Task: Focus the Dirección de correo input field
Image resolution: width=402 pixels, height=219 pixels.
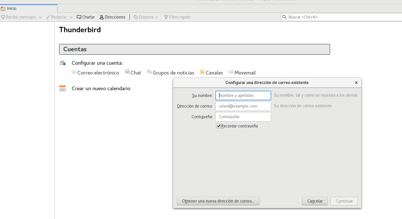Action: [x=243, y=106]
